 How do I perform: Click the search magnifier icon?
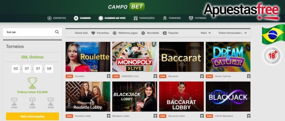pyautogui.click(x=57, y=32)
